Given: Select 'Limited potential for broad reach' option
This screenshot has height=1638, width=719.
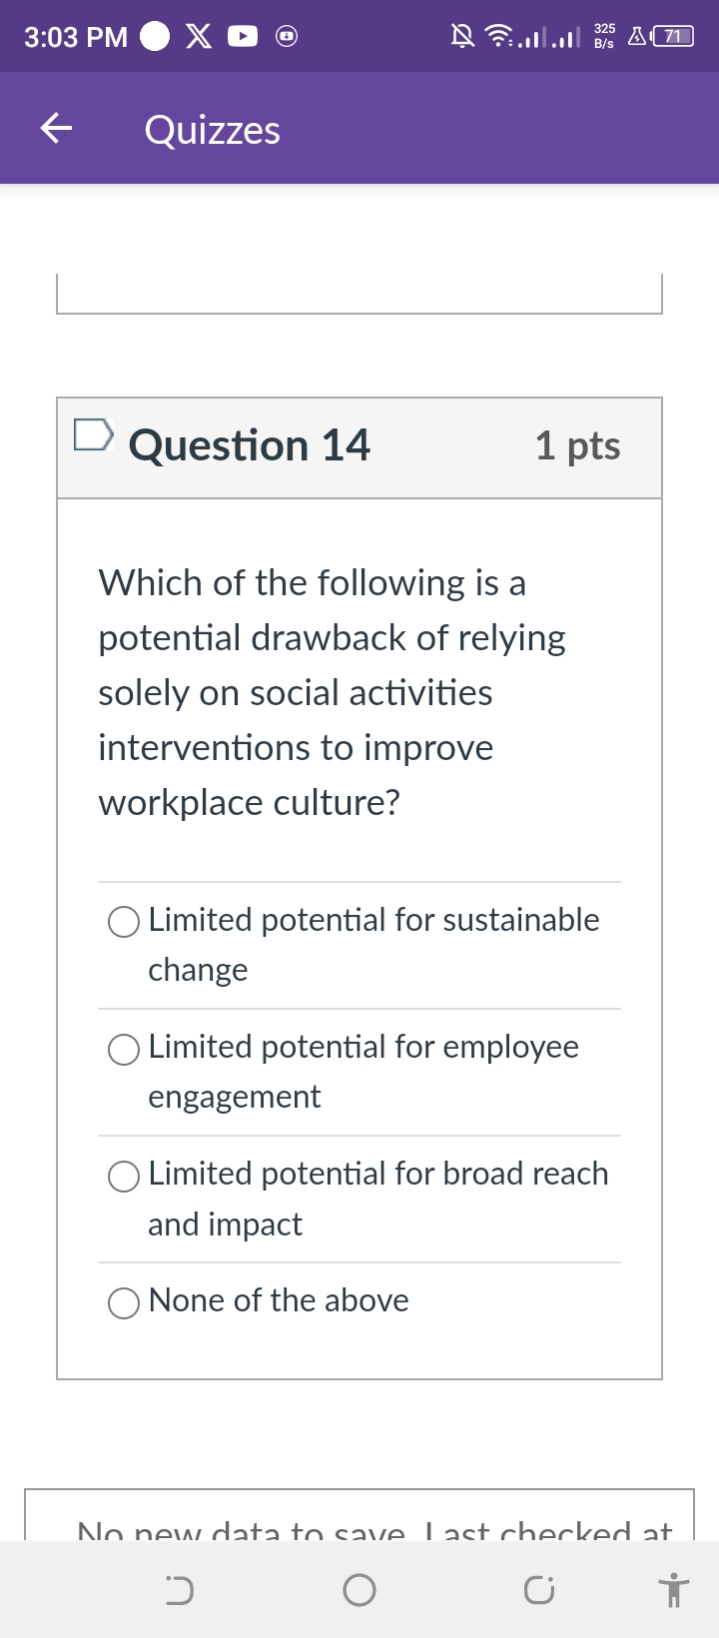Looking at the screenshot, I should 124,1176.
